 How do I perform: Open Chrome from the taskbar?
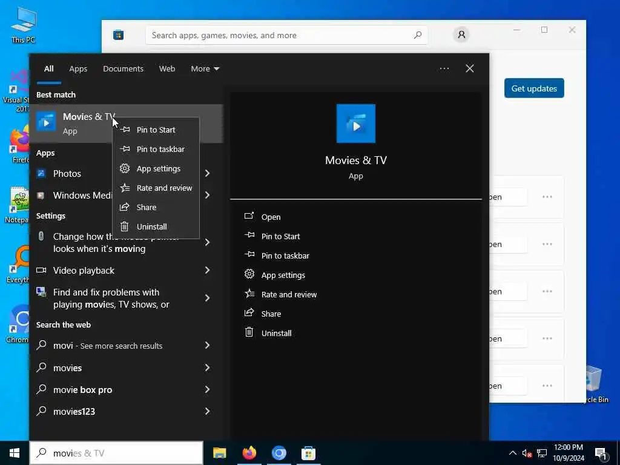(x=279, y=453)
